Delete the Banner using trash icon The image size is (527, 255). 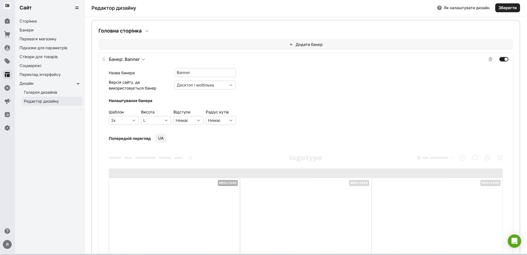(x=490, y=59)
